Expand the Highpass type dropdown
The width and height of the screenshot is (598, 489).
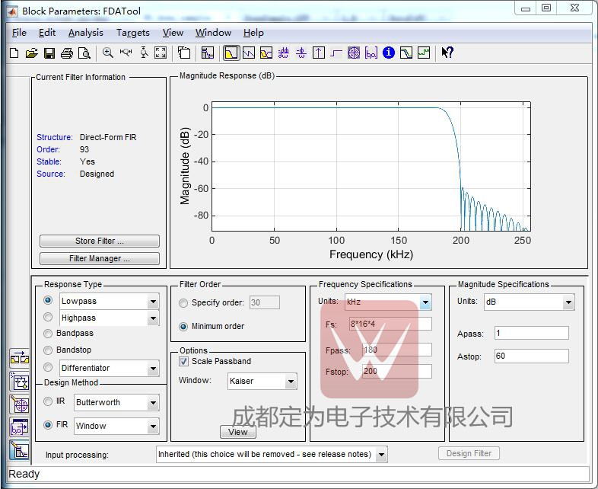[x=154, y=318]
